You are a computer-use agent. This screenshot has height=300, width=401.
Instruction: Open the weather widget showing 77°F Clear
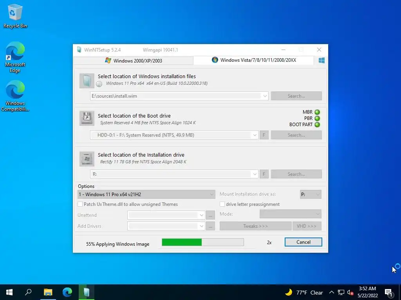coord(304,292)
